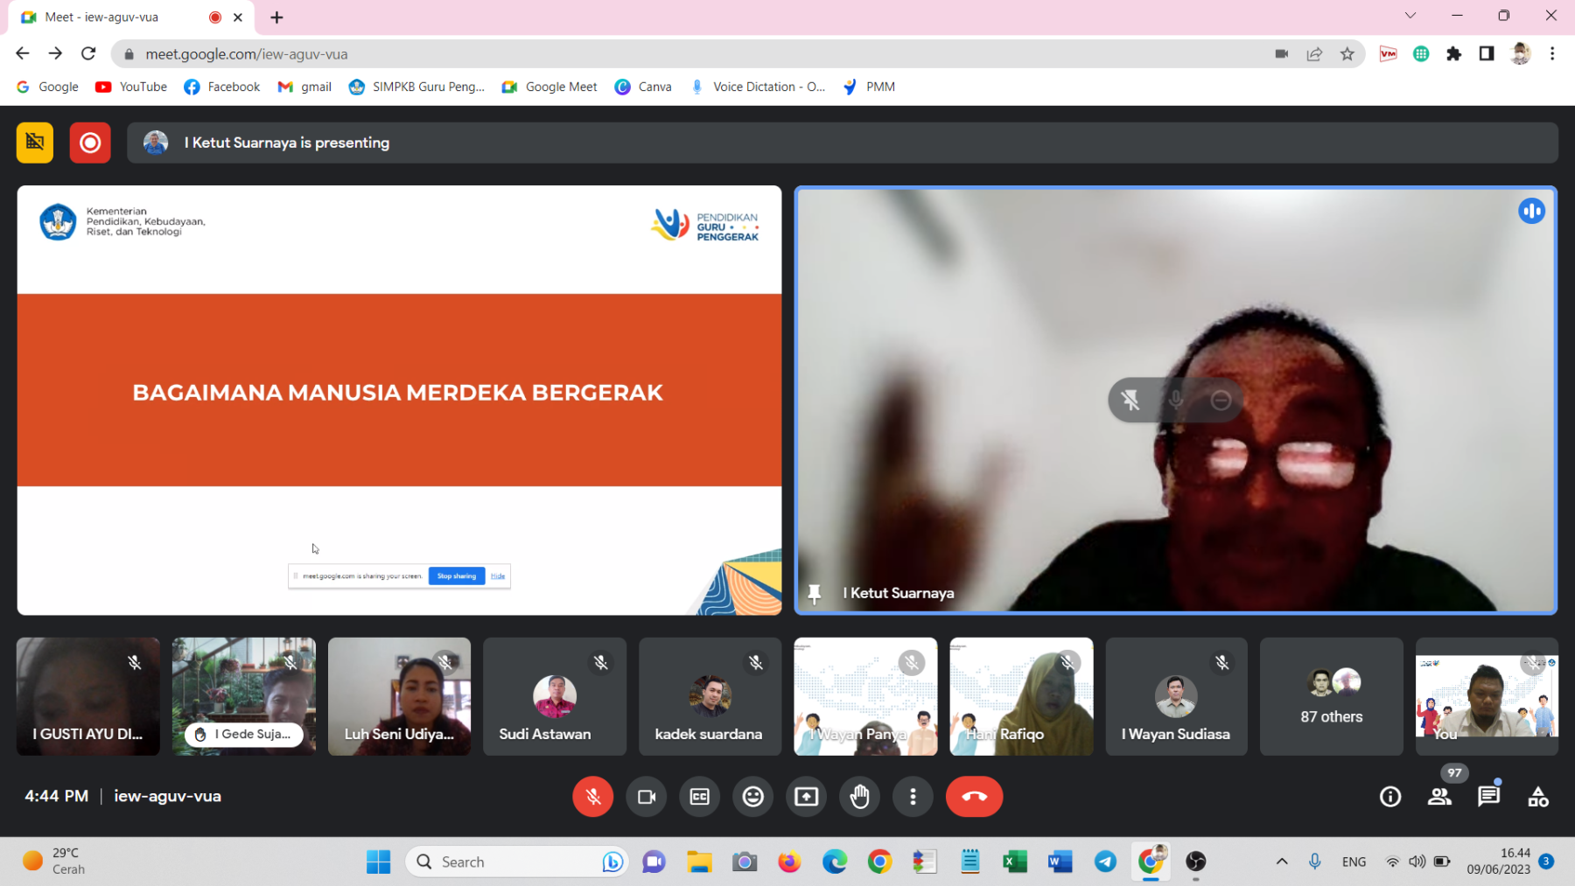This screenshot has width=1575, height=886.
Task: Click the red recording indicator icon
Action: pos(90,143)
